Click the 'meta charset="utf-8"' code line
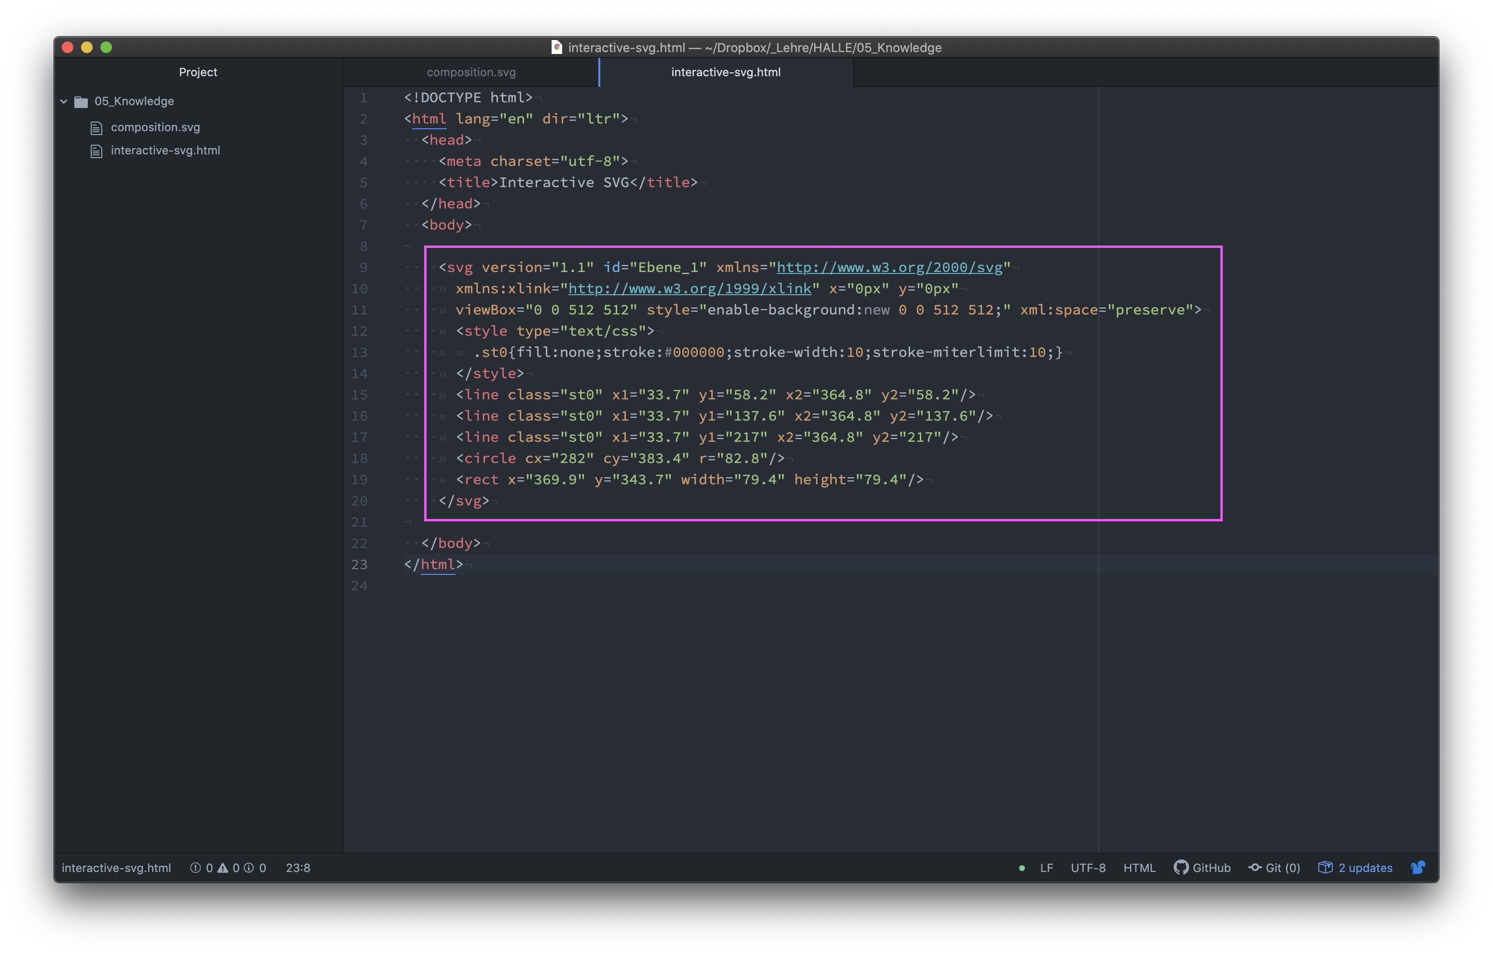This screenshot has height=954, width=1493. (533, 161)
